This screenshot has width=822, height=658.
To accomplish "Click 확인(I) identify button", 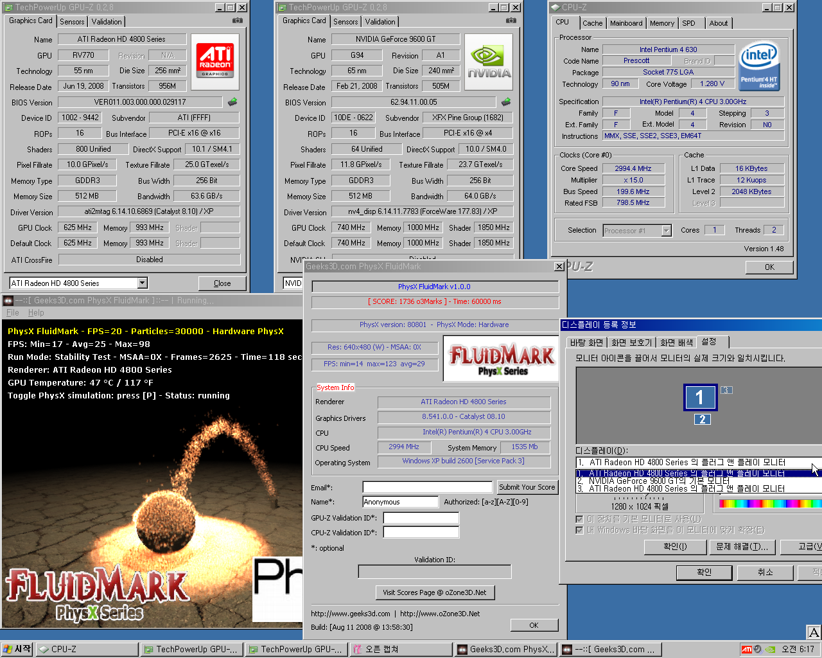I will tap(675, 546).
